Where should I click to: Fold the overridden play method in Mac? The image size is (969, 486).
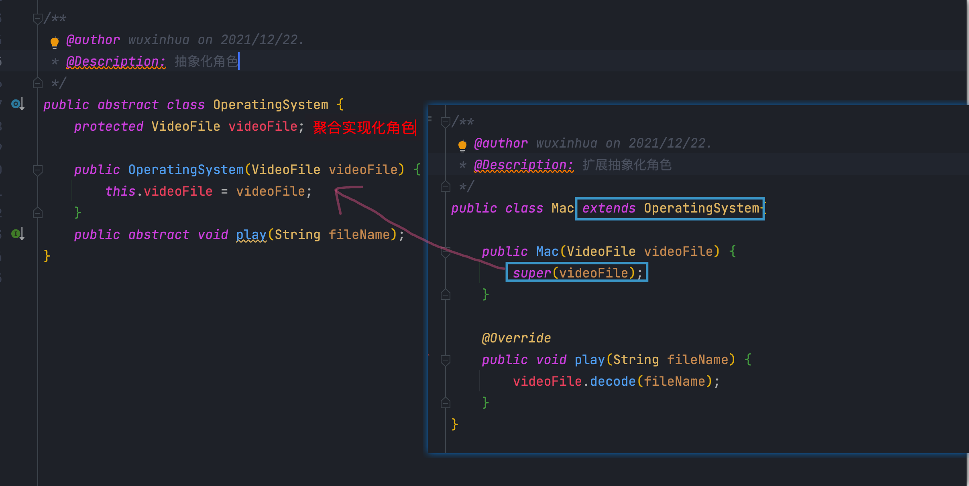click(x=445, y=360)
